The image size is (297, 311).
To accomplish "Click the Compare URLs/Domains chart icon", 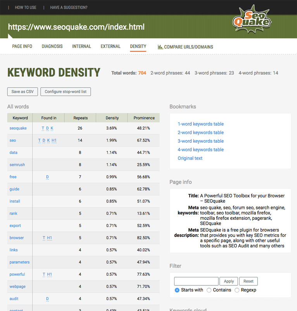I will [x=160, y=47].
